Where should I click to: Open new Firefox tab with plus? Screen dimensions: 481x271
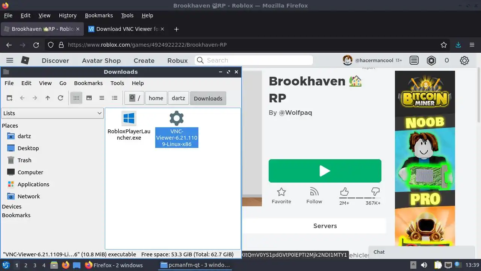176,29
